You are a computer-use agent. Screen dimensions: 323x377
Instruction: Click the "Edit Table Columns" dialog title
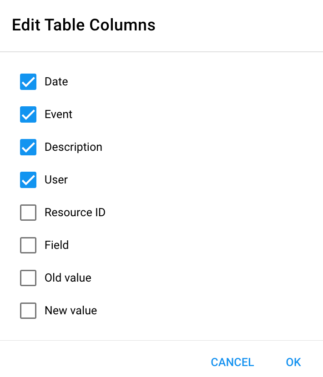[x=84, y=25]
